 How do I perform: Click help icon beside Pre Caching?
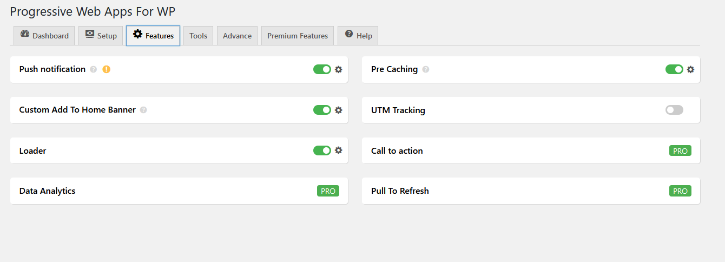(x=426, y=69)
